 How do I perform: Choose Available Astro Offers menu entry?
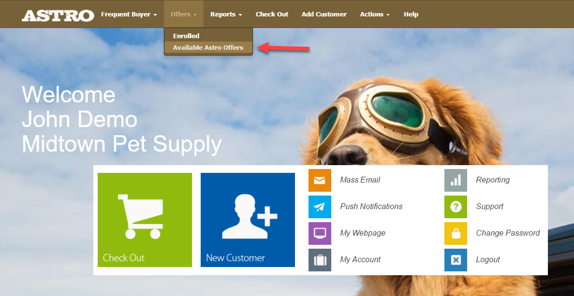208,47
